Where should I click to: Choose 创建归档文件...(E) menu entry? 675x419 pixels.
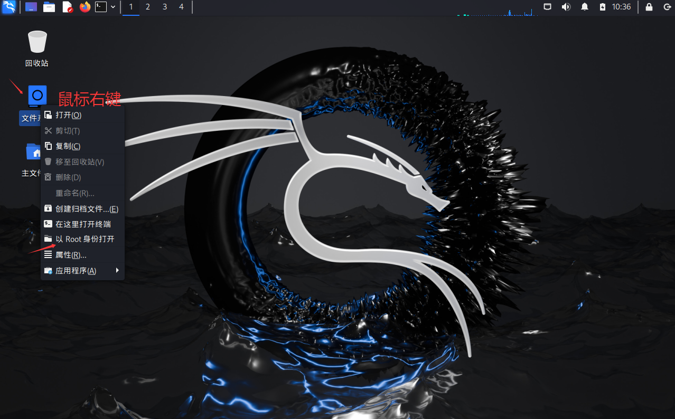(x=83, y=209)
